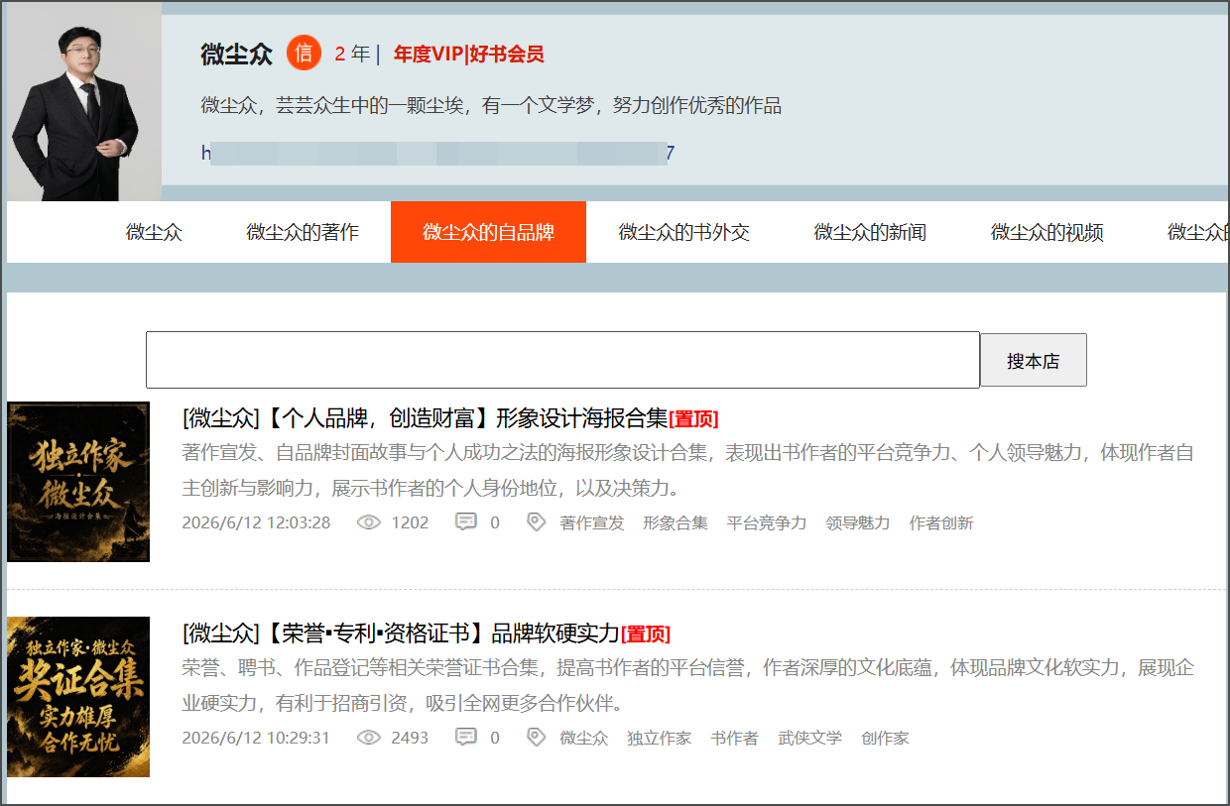
Task: Click the 搜本店 search button
Action: (1034, 360)
